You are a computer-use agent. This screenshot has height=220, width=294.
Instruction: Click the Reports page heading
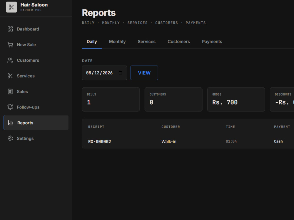click(99, 13)
